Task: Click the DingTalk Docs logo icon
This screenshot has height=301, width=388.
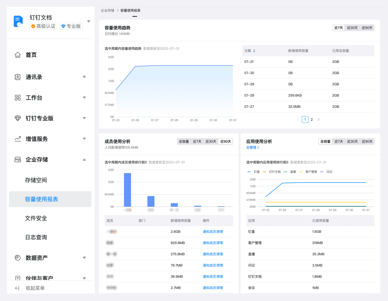Action: point(18,21)
